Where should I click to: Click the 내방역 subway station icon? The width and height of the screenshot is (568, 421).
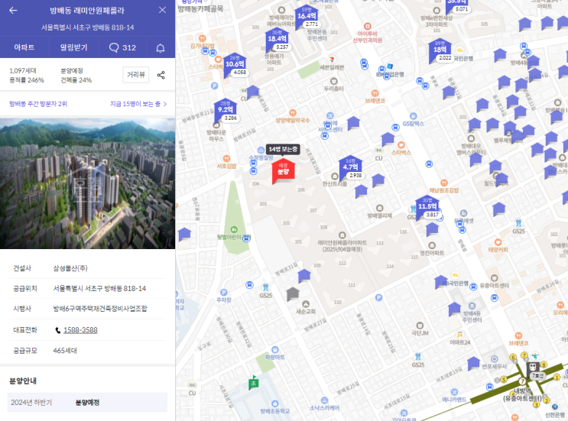pyautogui.click(x=533, y=368)
